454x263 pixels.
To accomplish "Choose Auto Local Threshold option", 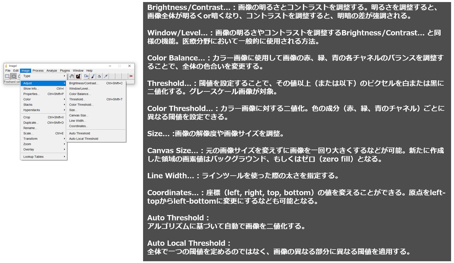I will pyautogui.click(x=84, y=139).
